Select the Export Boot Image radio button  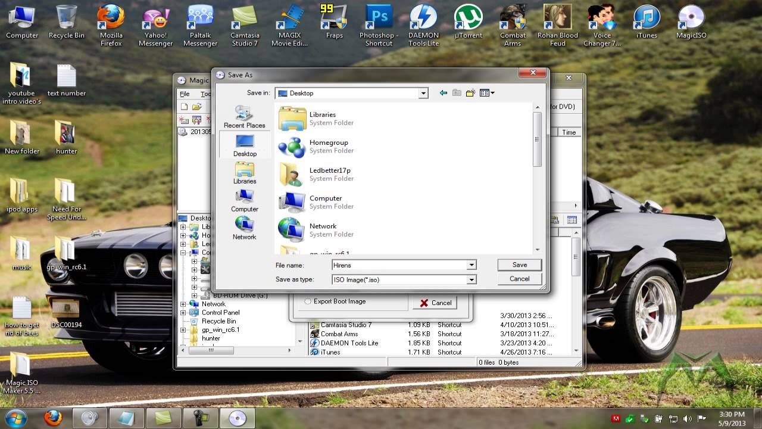(x=308, y=301)
